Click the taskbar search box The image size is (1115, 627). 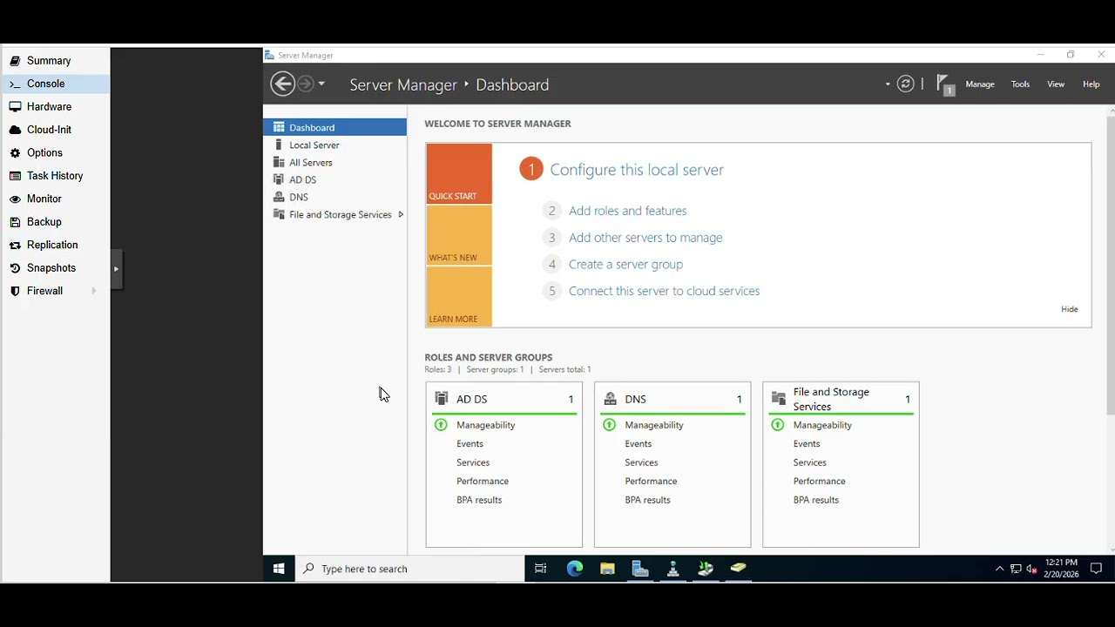click(409, 569)
